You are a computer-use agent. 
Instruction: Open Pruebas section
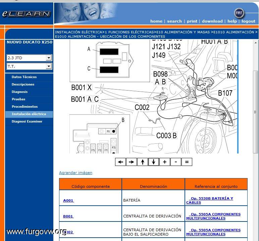tap(18, 99)
